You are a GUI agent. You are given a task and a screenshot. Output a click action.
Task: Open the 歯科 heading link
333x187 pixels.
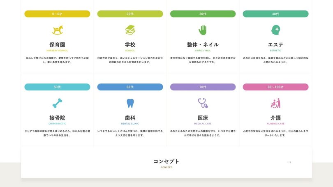(x=130, y=118)
